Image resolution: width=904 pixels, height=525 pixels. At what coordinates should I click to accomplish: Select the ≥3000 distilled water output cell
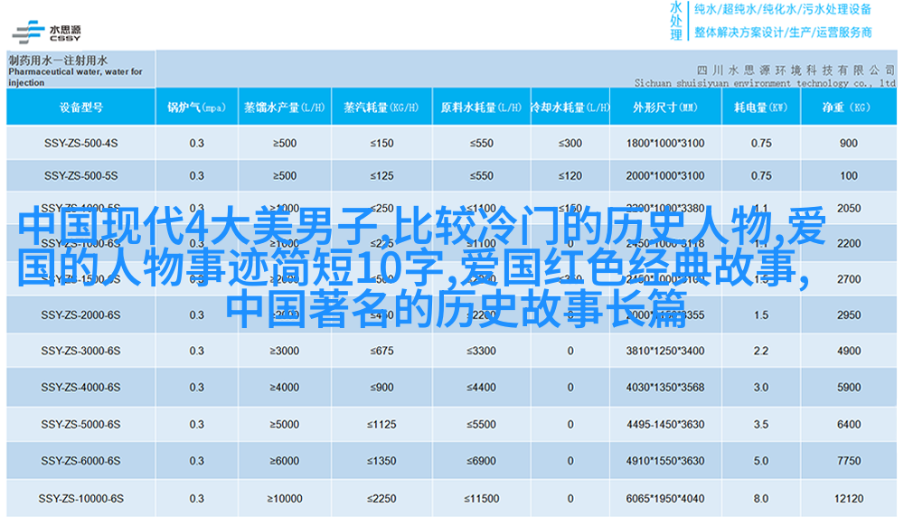285,351
